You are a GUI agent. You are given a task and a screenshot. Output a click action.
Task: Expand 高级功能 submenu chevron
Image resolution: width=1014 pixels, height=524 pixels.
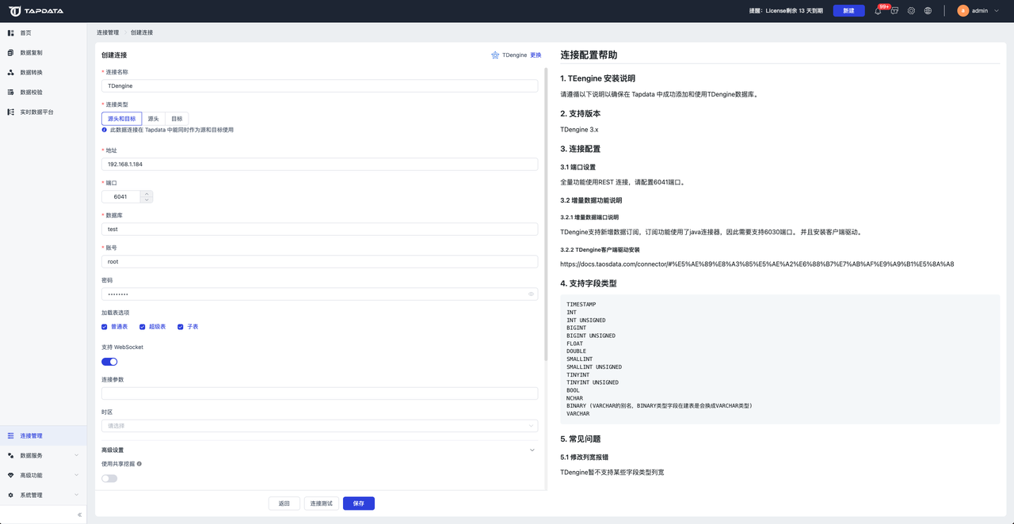[x=77, y=475]
